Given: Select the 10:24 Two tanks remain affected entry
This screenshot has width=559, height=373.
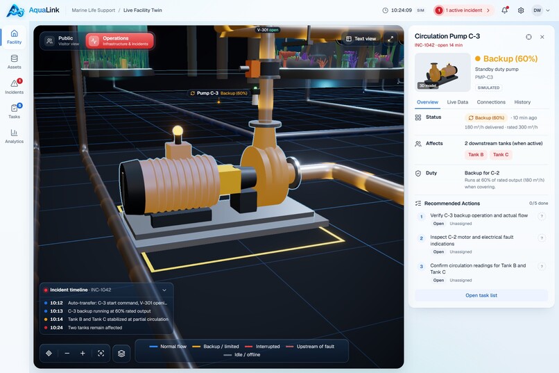Looking at the screenshot, I should point(106,327).
